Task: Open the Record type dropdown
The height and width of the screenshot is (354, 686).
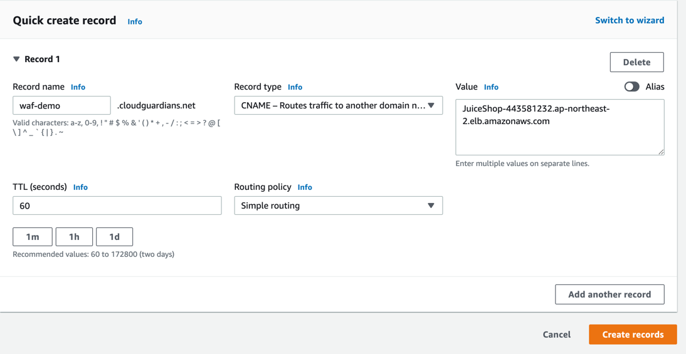Action: pos(338,105)
